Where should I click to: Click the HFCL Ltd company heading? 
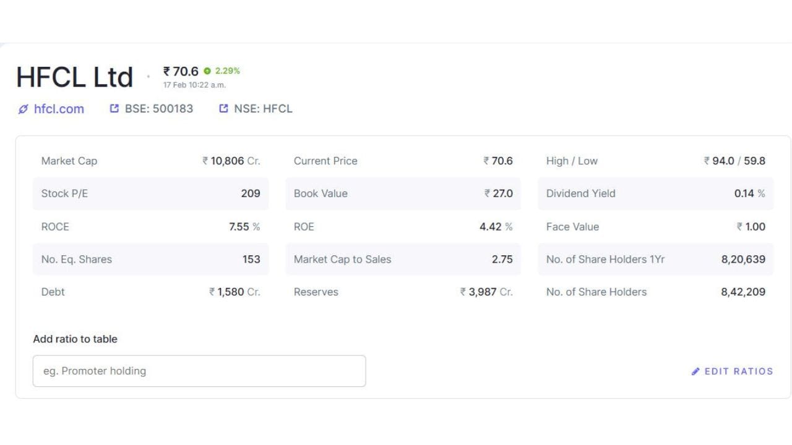coord(74,77)
